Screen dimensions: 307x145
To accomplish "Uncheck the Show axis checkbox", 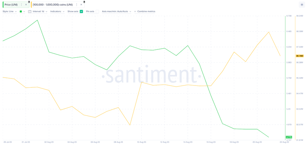I will [82, 12].
